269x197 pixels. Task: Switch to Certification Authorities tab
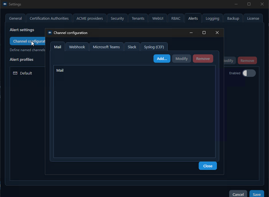(x=49, y=18)
